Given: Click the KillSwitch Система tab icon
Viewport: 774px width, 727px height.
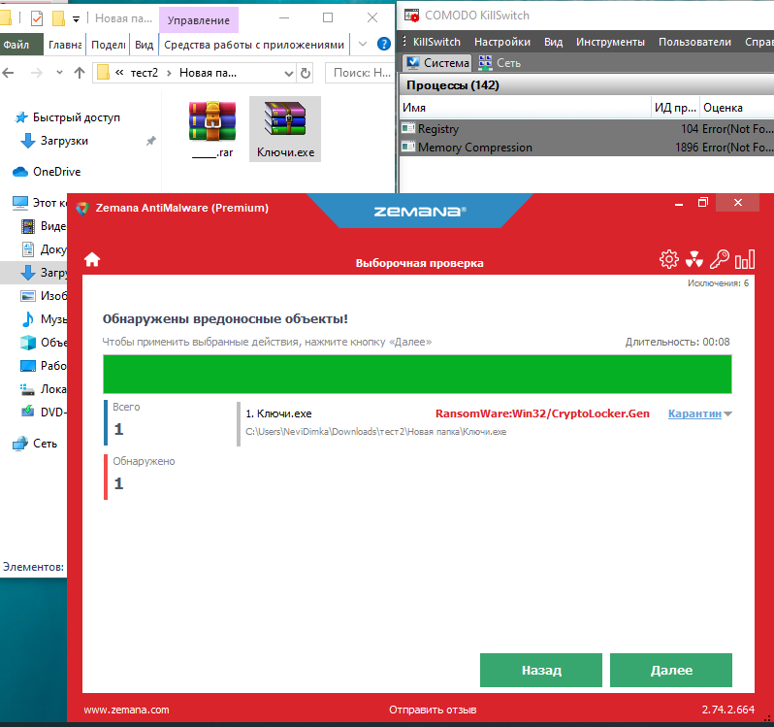Looking at the screenshot, I should tap(412, 63).
